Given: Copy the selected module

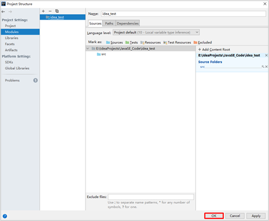Looking at the screenshot, I should pyautogui.click(x=57, y=11).
